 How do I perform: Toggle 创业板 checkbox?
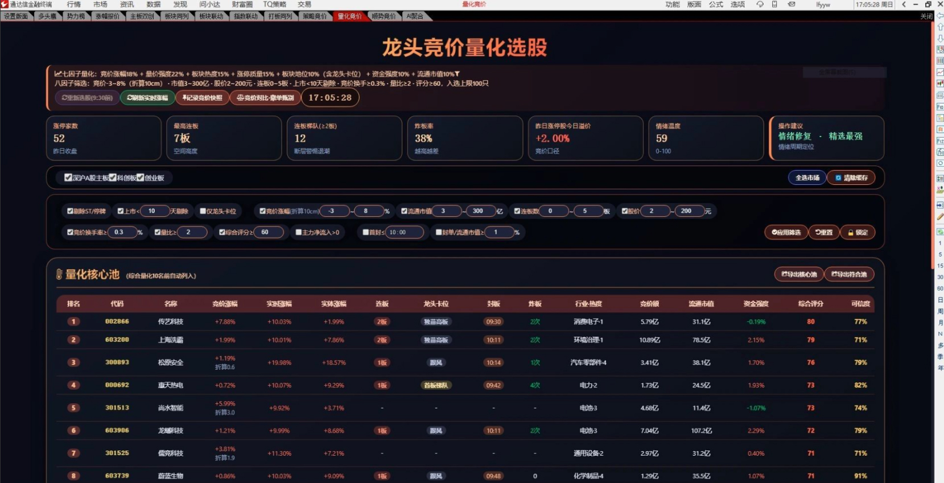tap(141, 177)
